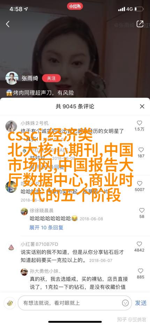Image resolution: width=150 pixels, height=326 pixels.
Task: Focus the 有想法就说 comment input field
Action: (75, 303)
